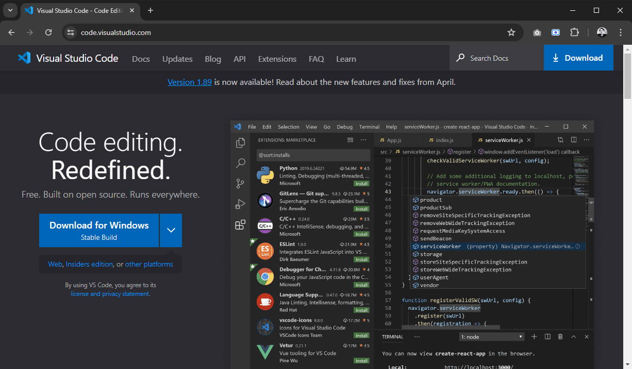The height and width of the screenshot is (369, 632).
Task: Reload the page with the browser refresh icon
Action: (x=48, y=32)
